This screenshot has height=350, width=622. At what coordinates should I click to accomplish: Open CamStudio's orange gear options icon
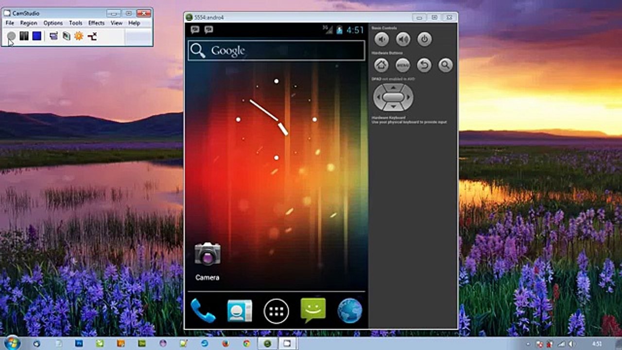79,36
